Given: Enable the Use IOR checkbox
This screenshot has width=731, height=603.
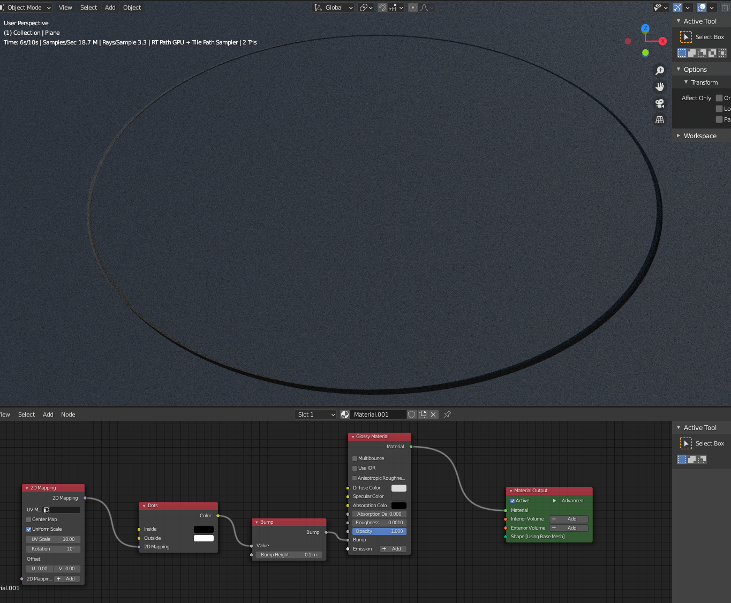Looking at the screenshot, I should pos(355,468).
